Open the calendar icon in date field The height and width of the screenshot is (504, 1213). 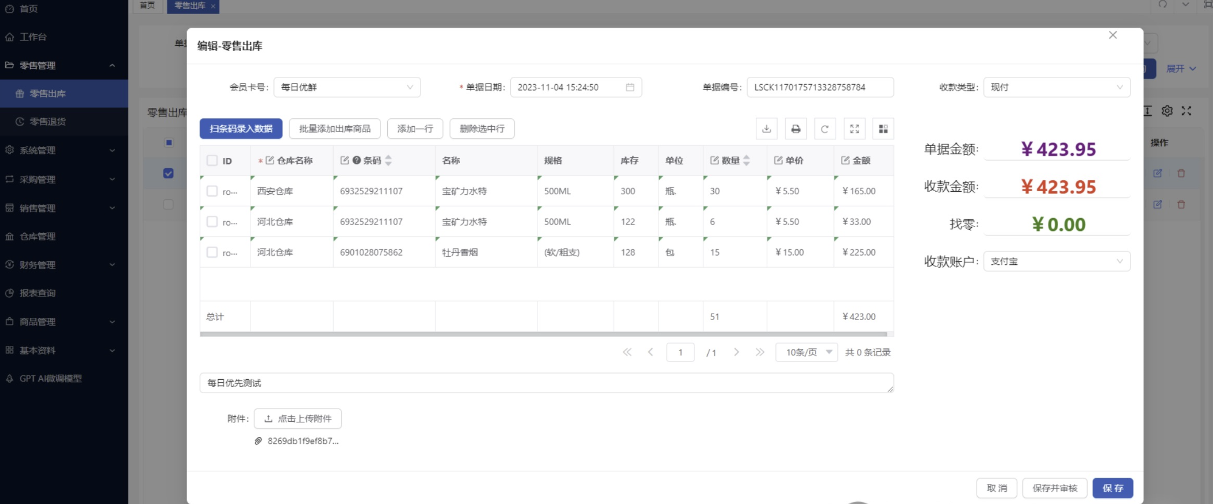click(x=629, y=87)
